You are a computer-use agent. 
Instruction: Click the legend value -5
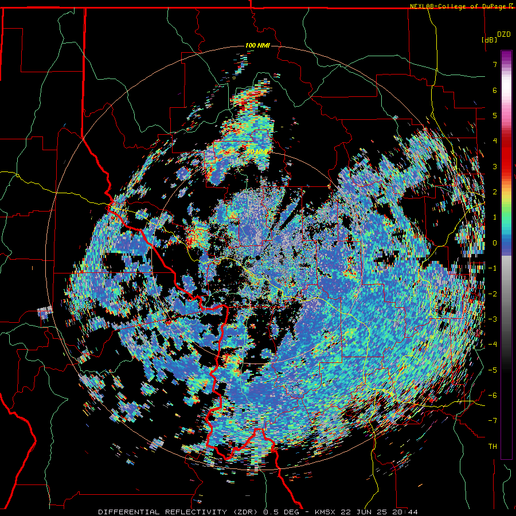492,370
